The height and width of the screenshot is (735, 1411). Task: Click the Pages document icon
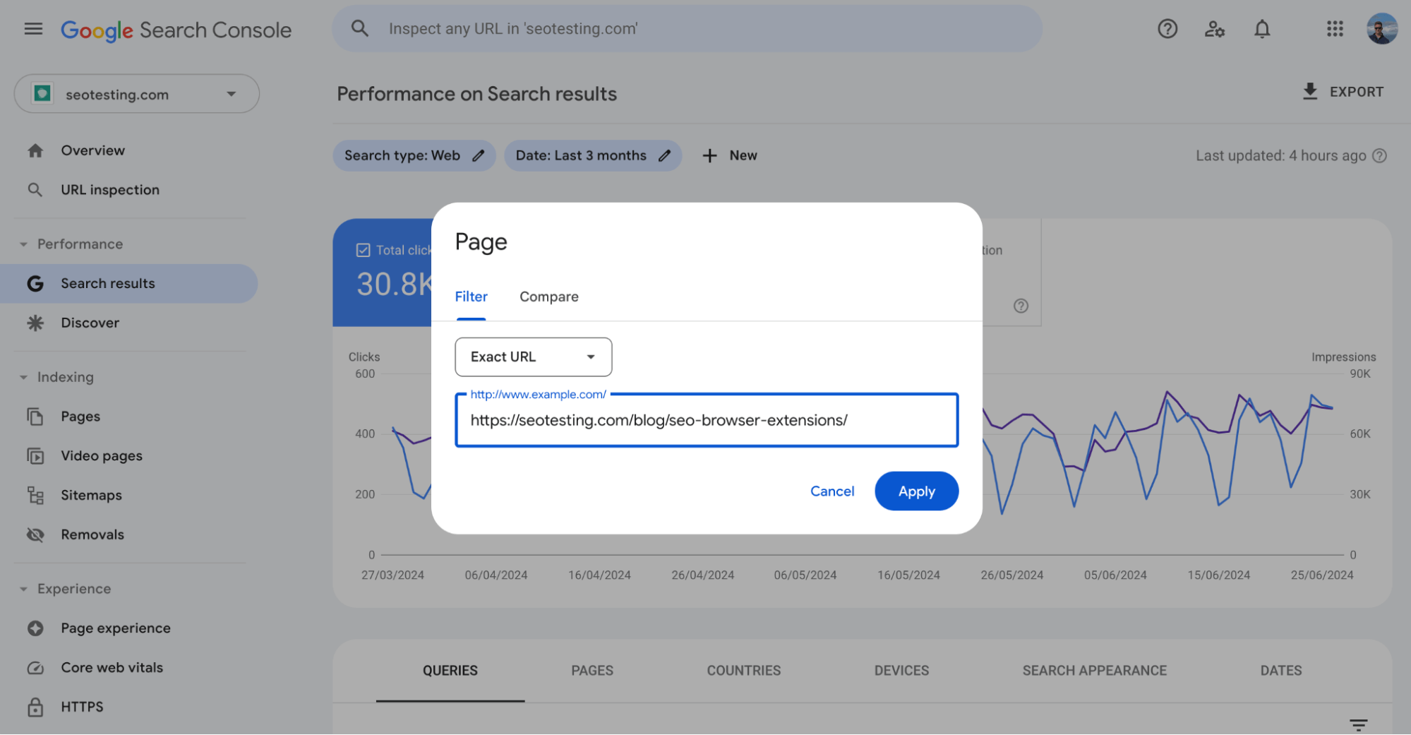(x=35, y=417)
